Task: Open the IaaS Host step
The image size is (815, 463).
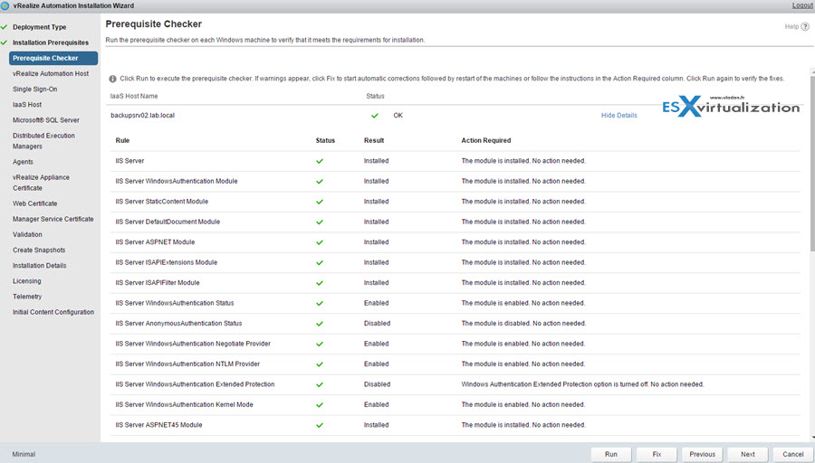Action: point(27,105)
